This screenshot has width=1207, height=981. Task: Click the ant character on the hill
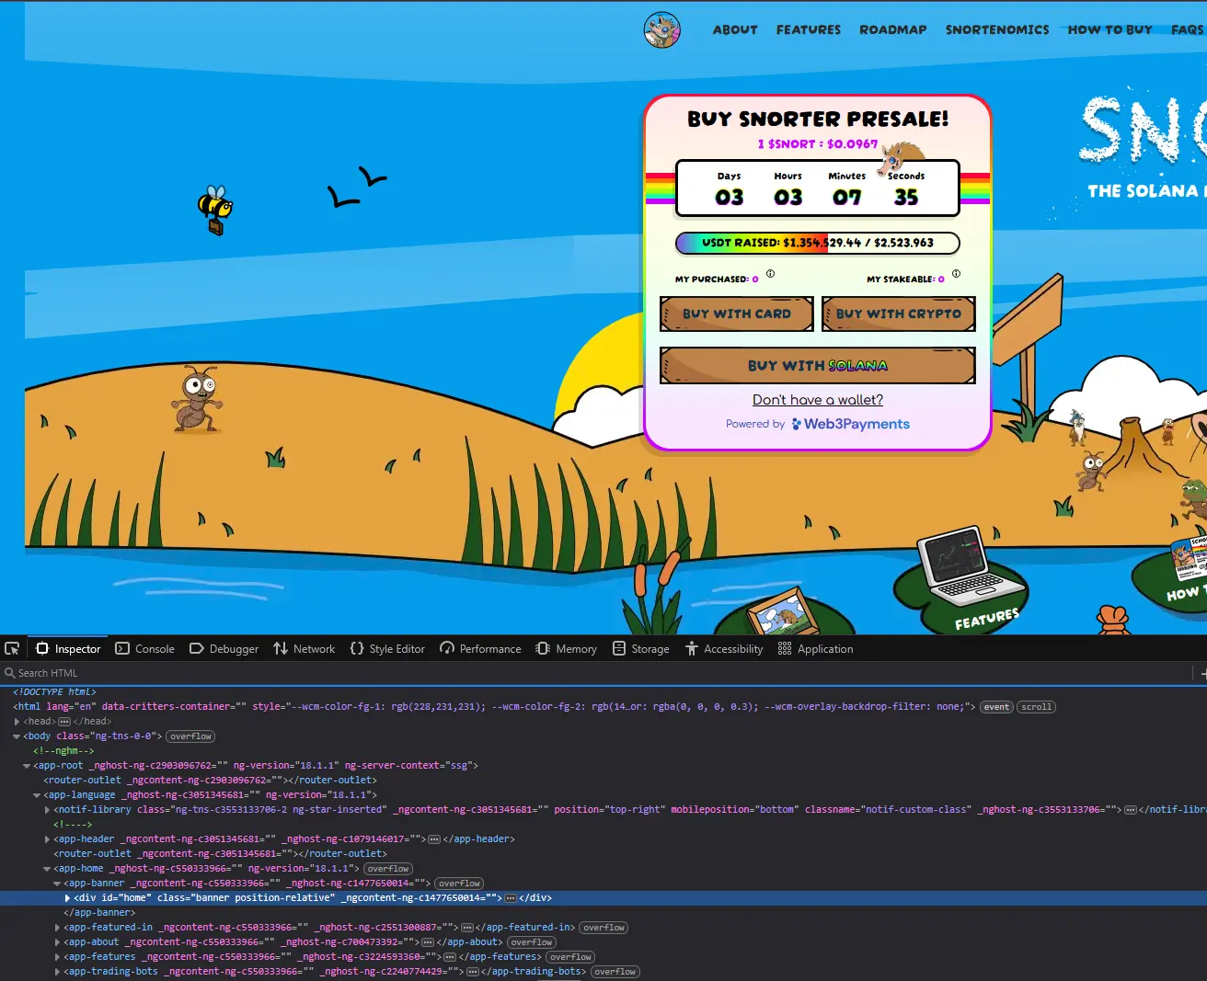click(197, 398)
